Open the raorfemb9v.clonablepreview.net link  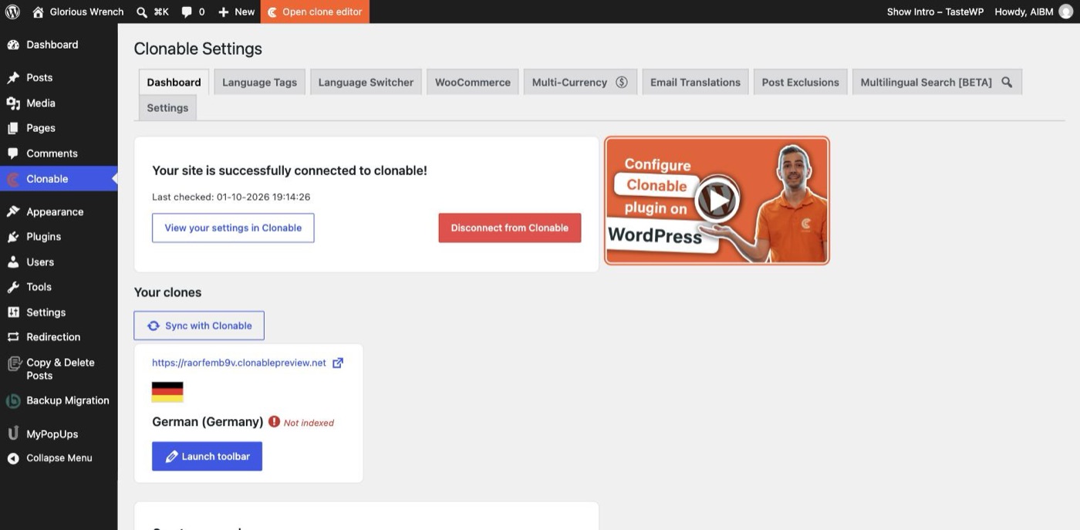tap(239, 363)
